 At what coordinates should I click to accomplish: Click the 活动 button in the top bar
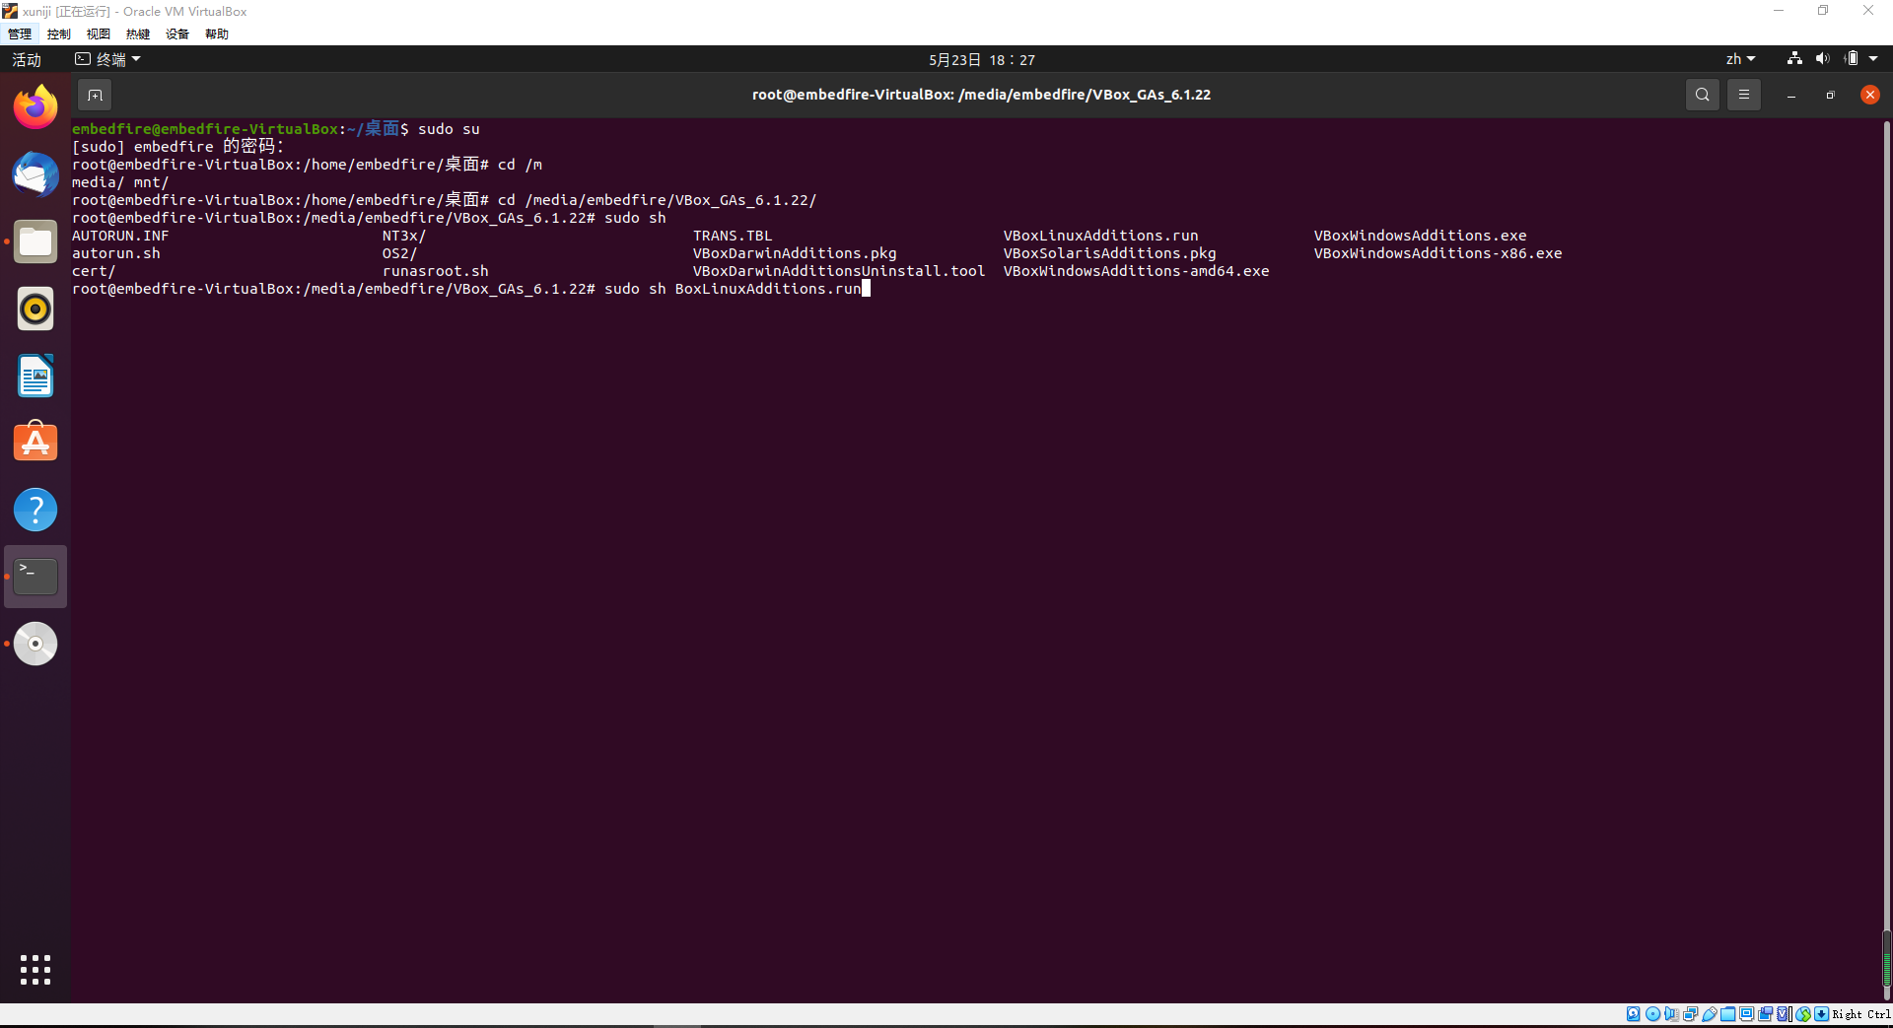(26, 58)
